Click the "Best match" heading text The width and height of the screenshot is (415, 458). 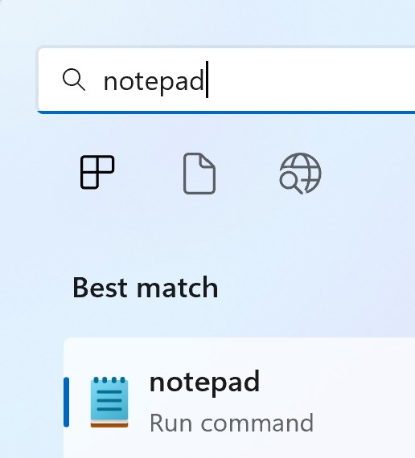point(146,288)
